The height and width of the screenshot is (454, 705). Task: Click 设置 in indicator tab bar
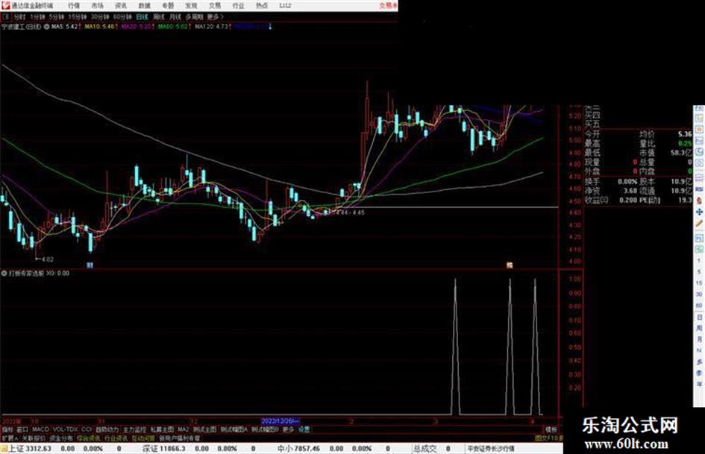pos(304,429)
